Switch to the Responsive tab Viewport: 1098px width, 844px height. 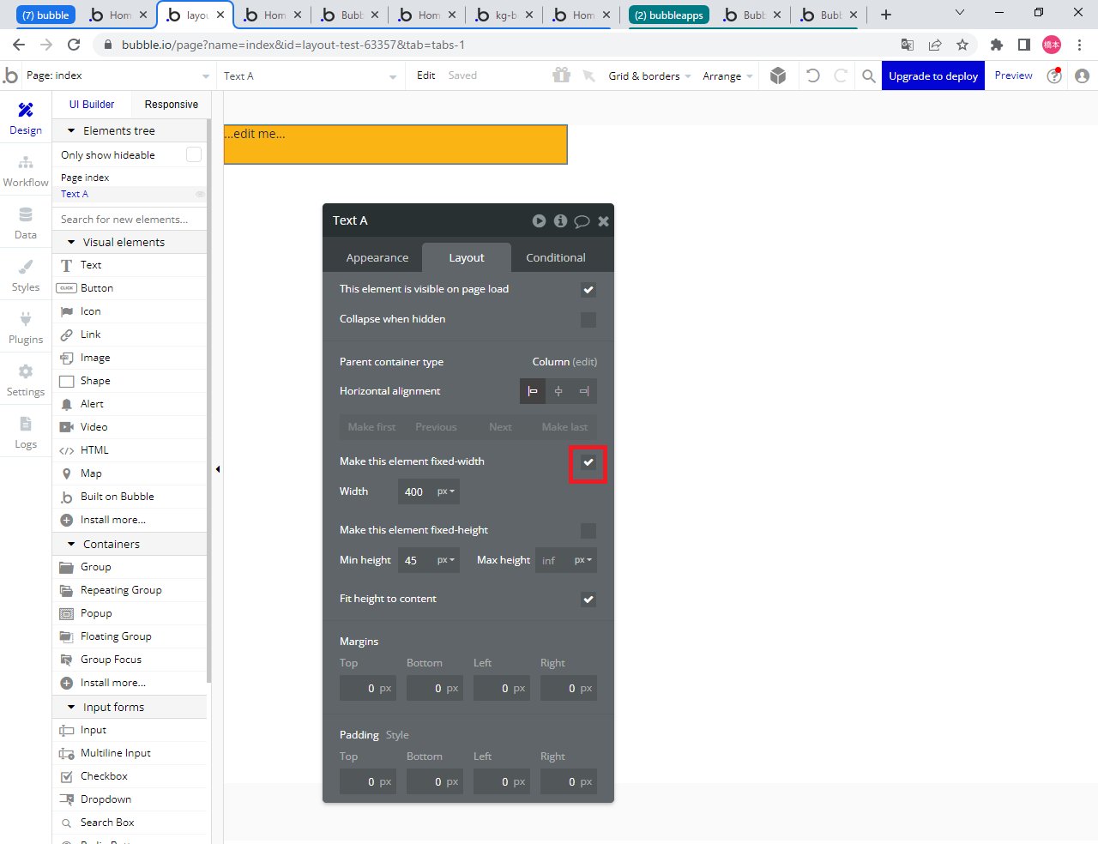171,105
